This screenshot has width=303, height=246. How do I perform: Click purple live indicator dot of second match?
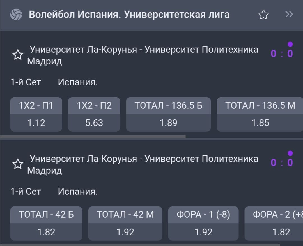[290, 153]
